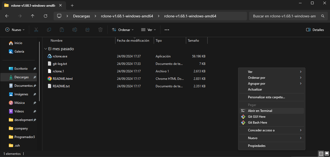Click Descargas in the breadcrumb path
Viewport: 330px width, 157px height.
[x=81, y=16]
